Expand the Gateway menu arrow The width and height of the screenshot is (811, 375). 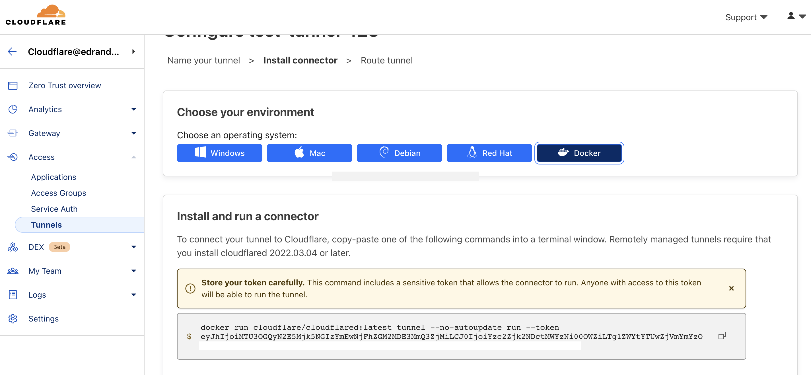133,133
